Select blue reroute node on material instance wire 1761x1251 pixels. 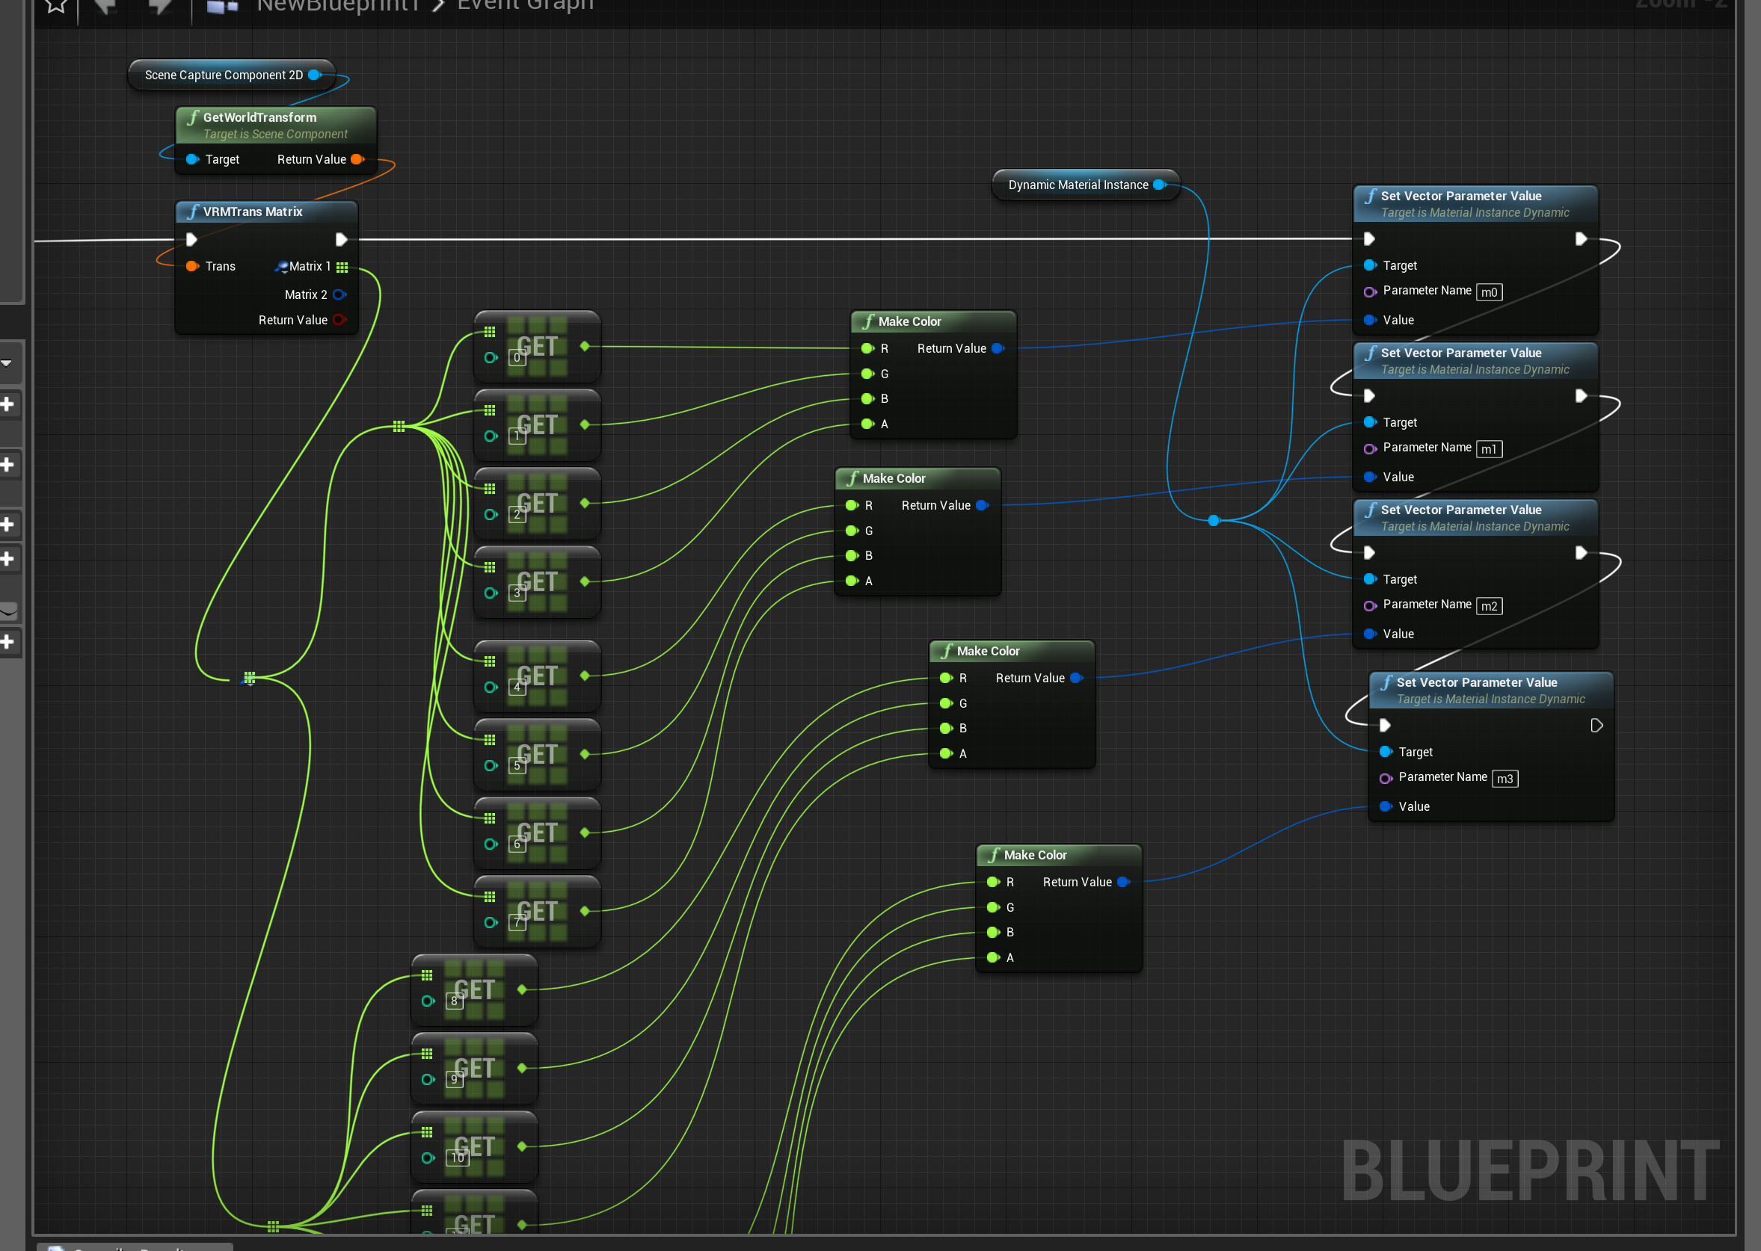click(1214, 521)
